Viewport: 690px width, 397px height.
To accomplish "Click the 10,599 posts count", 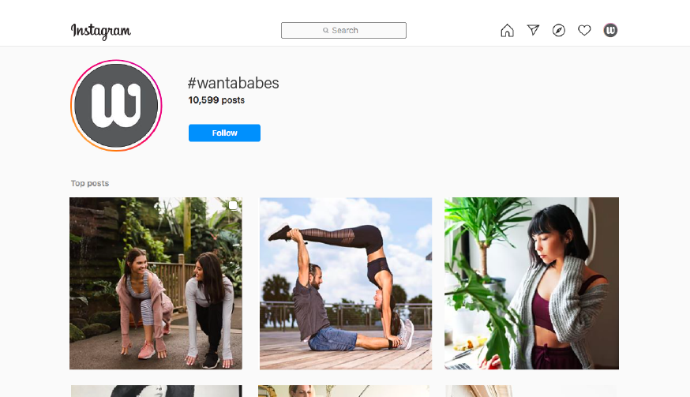I will tap(216, 100).
